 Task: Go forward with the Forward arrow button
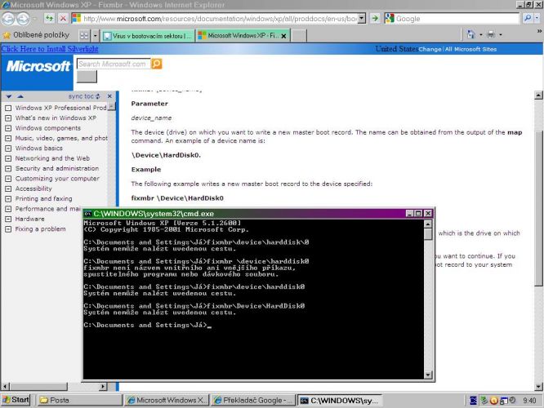pos(23,19)
